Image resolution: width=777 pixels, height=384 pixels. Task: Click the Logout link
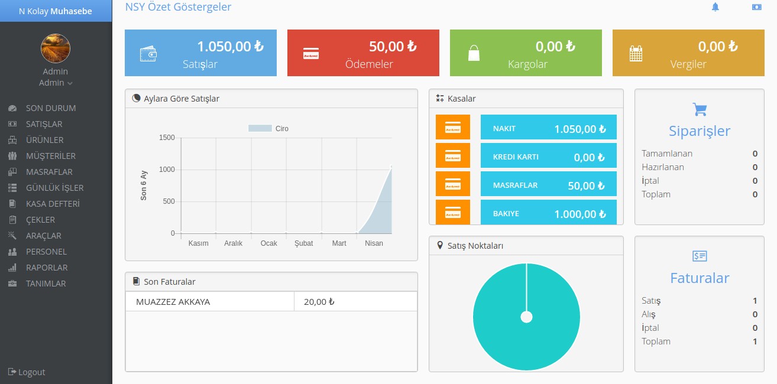(27, 372)
